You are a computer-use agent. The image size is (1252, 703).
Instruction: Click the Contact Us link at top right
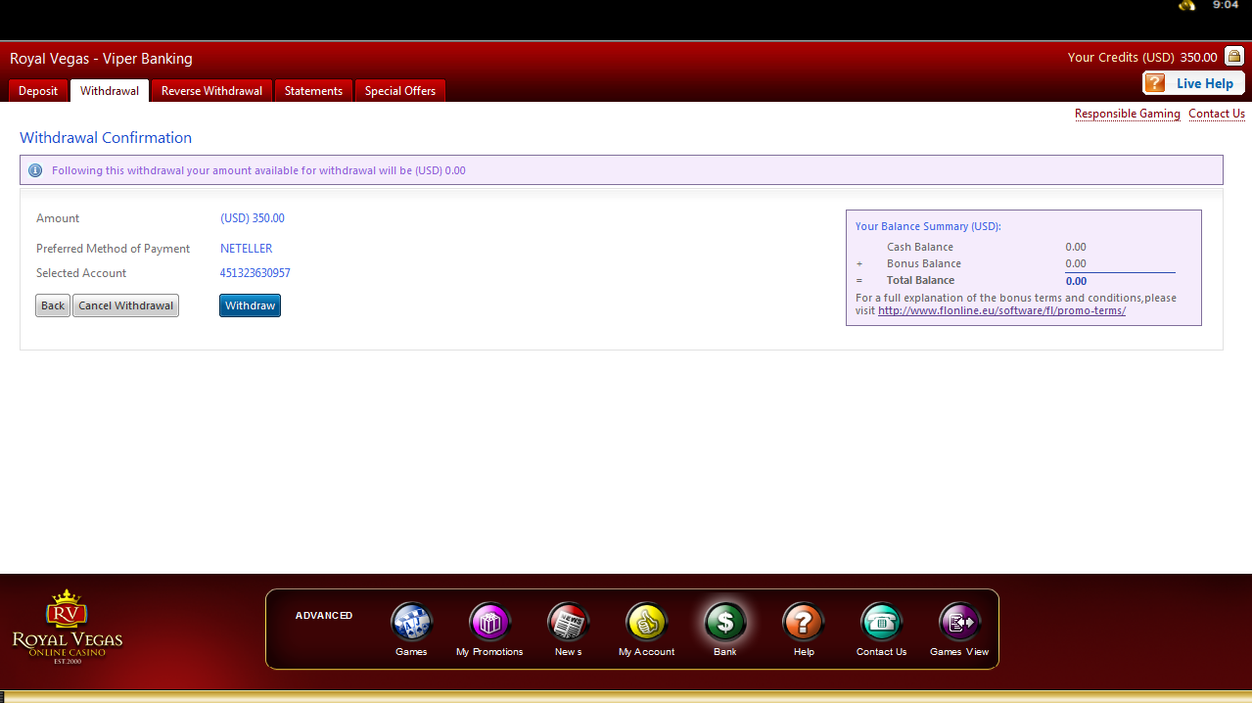(x=1217, y=114)
